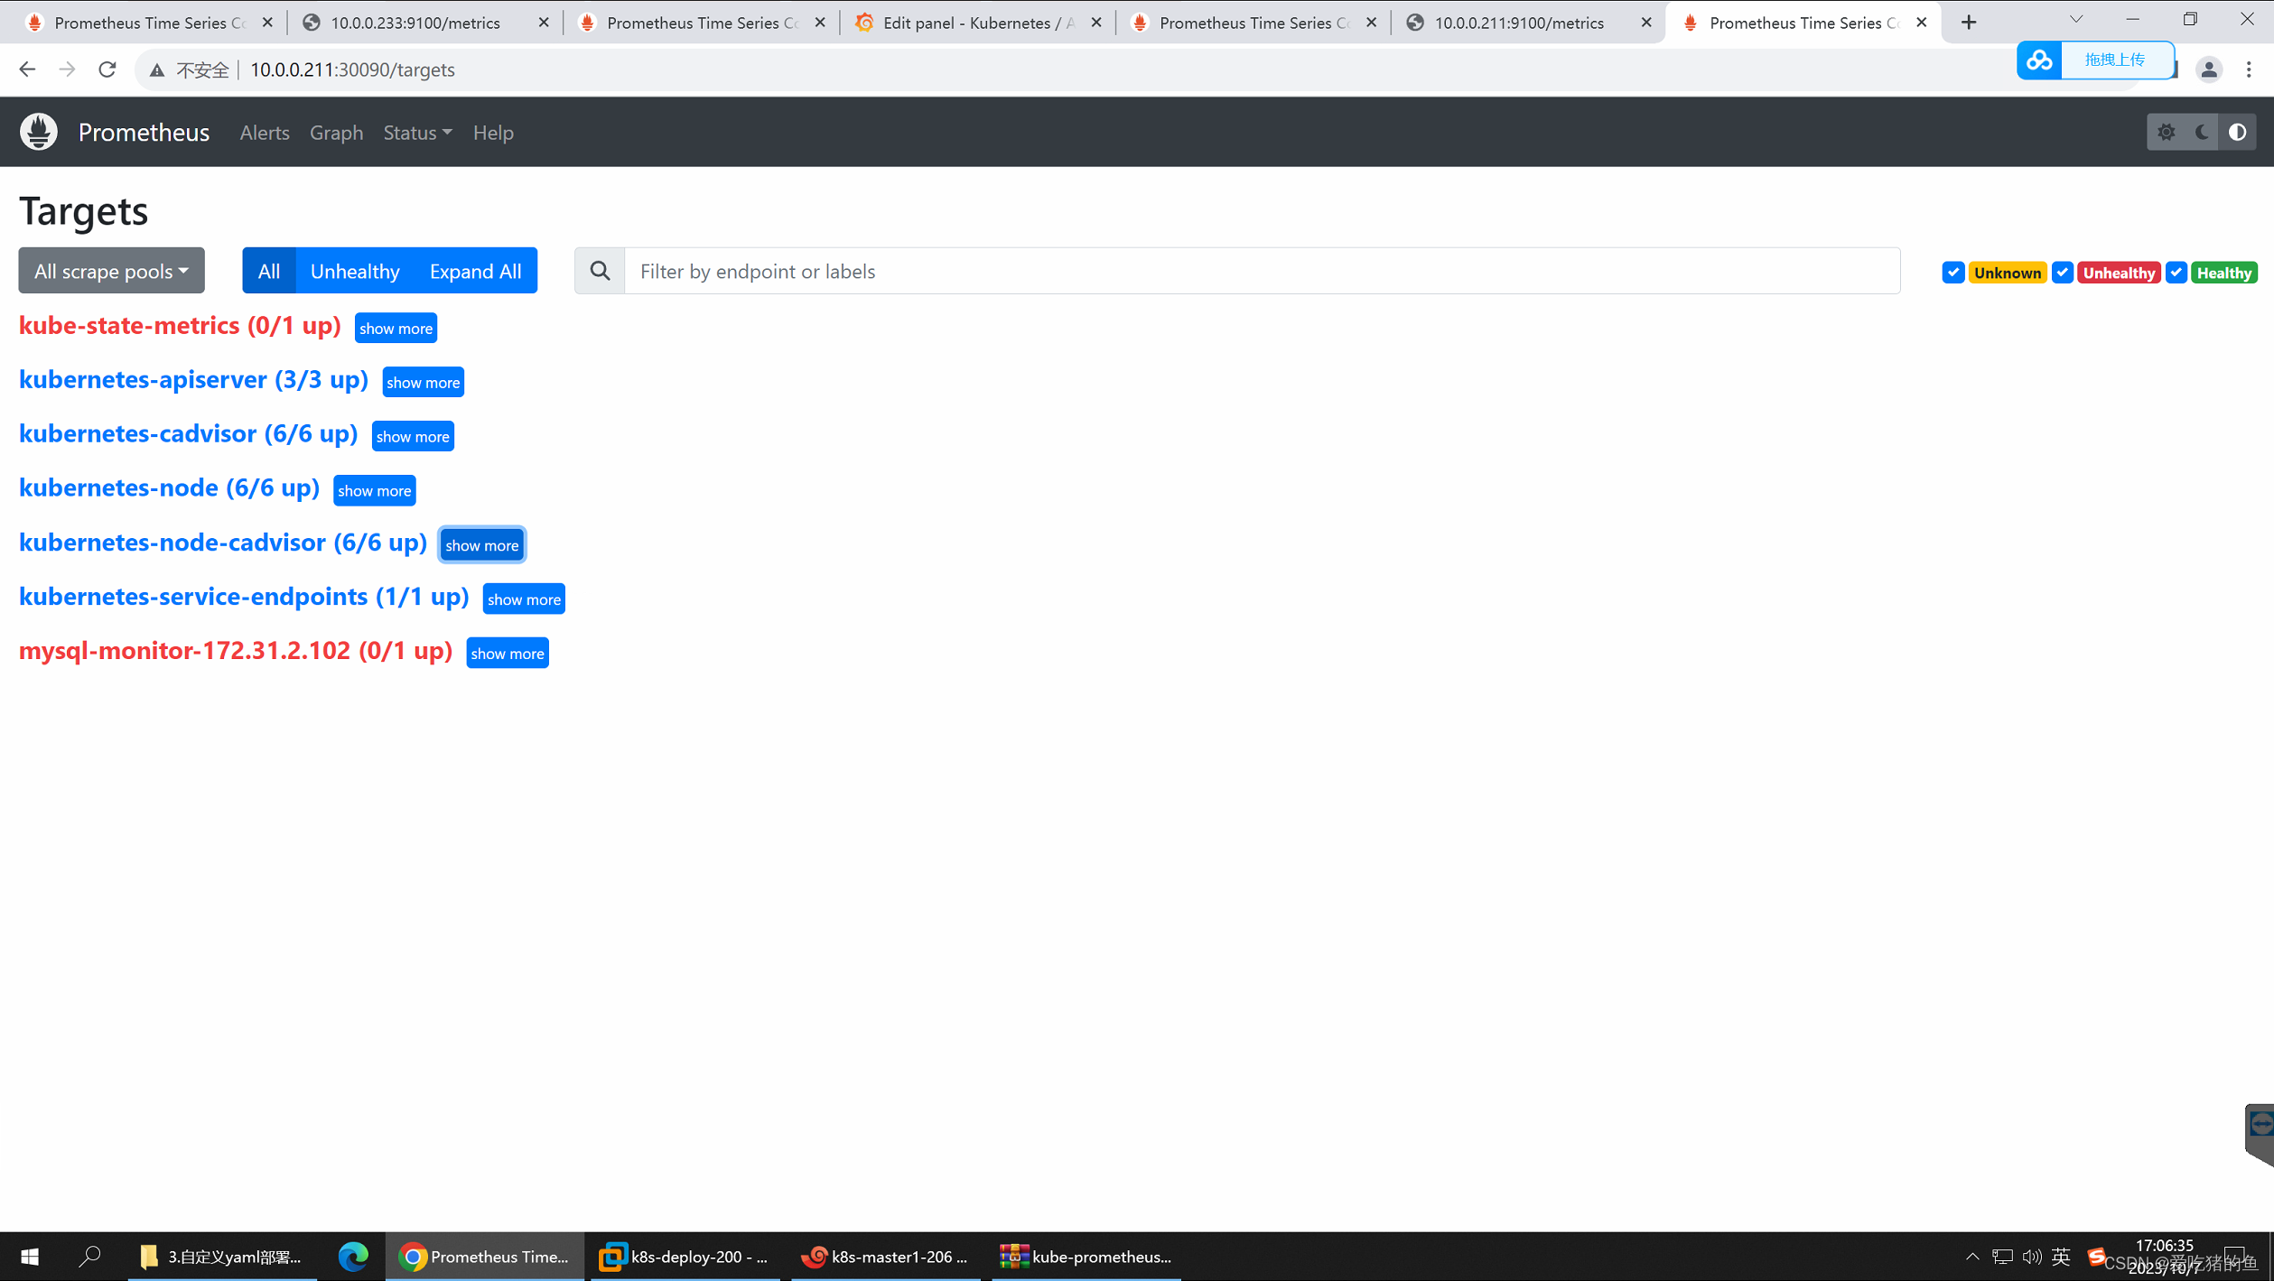Open the cloud upload extension icon
Screen dimensions: 2274x1281
pos(2039,60)
